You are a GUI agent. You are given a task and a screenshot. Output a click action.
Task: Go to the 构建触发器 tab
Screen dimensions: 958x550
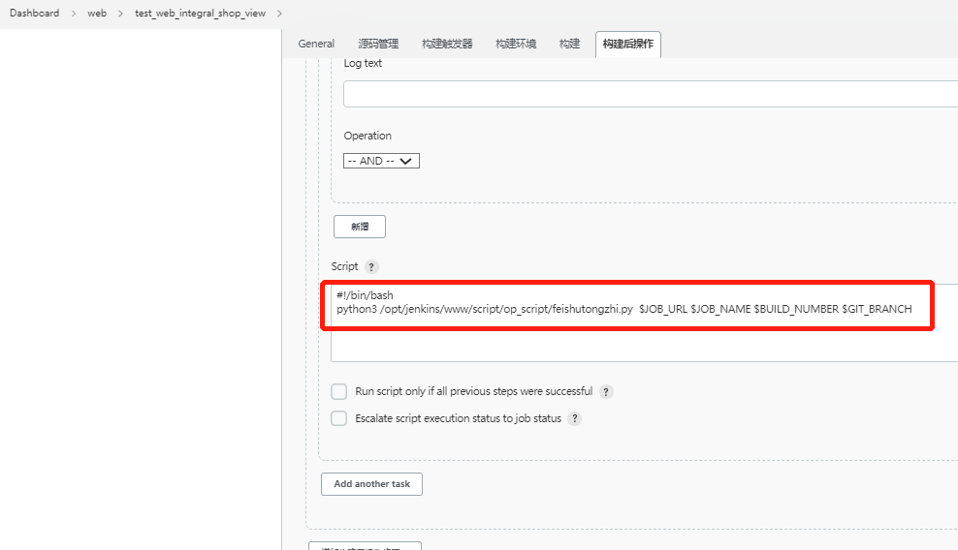tap(447, 44)
